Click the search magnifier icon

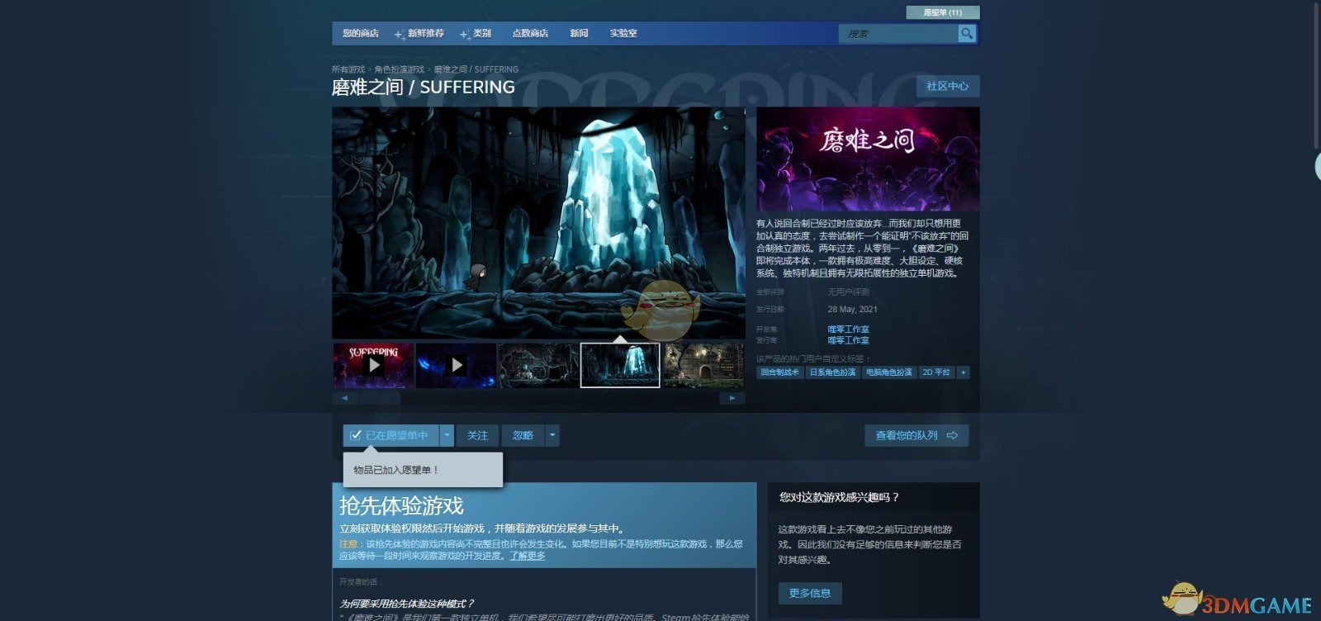(967, 33)
